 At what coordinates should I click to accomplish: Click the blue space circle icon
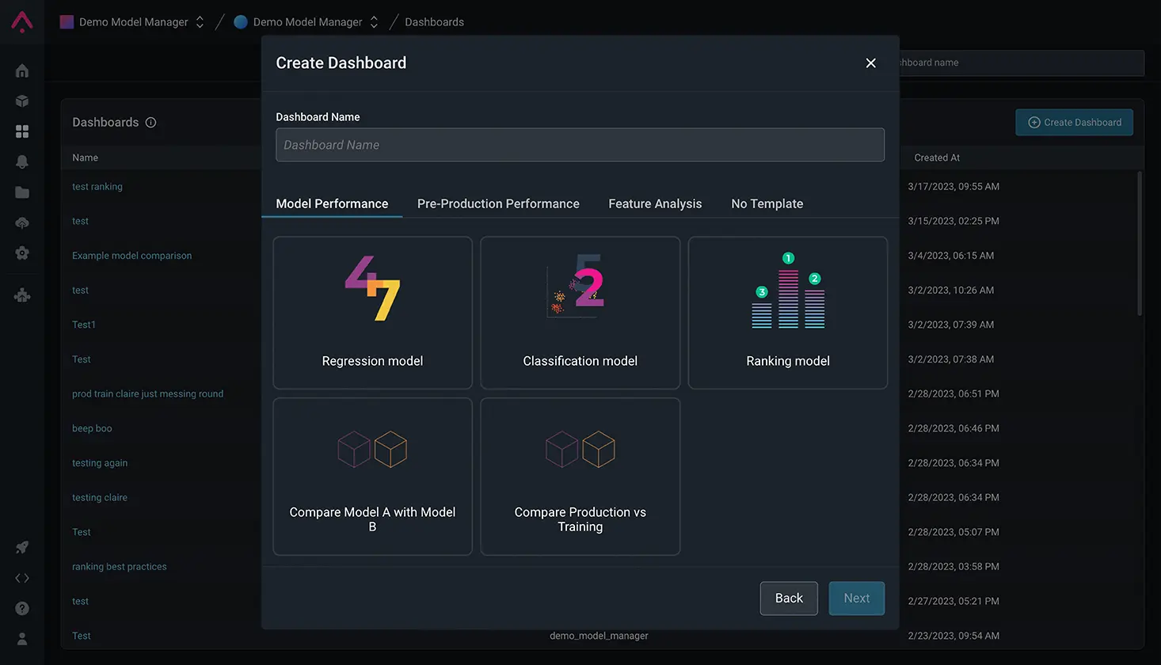coord(241,21)
